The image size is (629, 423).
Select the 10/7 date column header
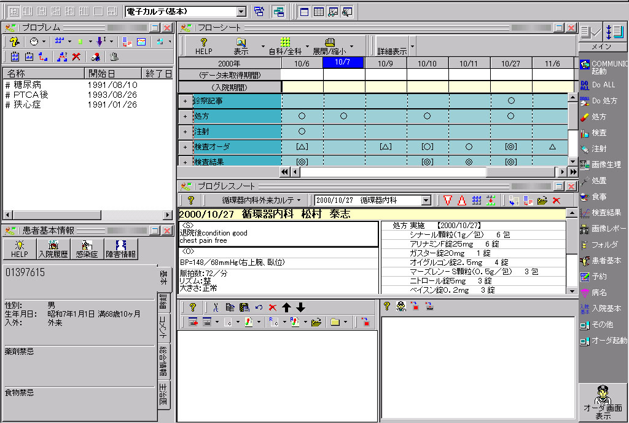[x=343, y=63]
